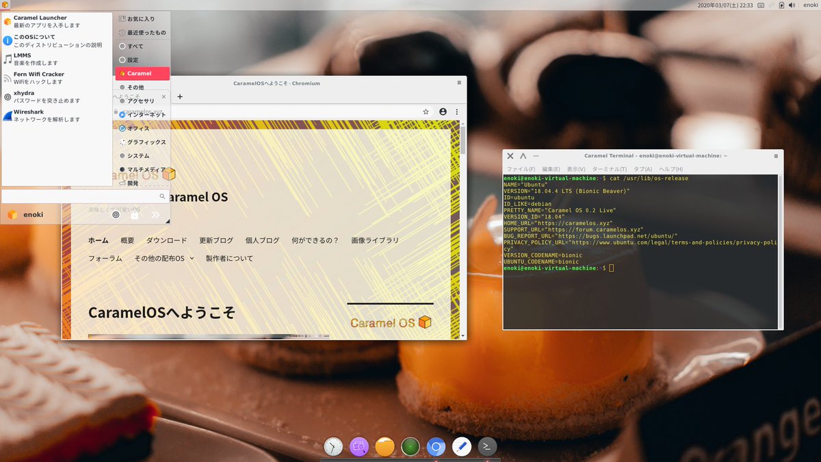The height and width of the screenshot is (462, 821).
Task: Open the terminal 編集(E) menu
Action: click(x=551, y=169)
